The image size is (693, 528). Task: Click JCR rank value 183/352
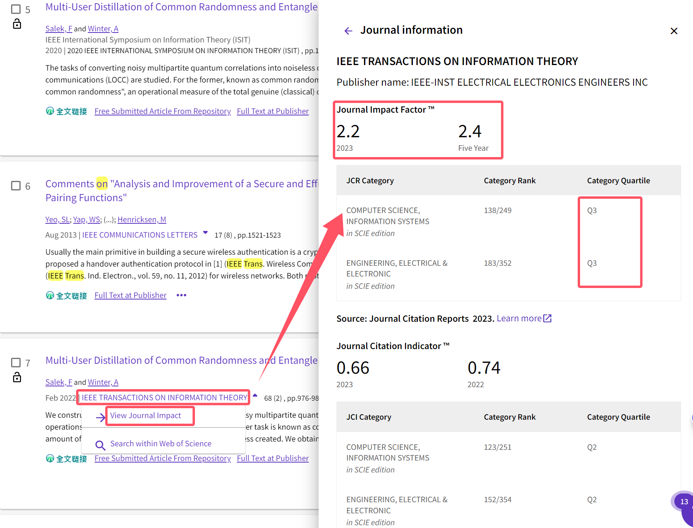pyautogui.click(x=498, y=263)
